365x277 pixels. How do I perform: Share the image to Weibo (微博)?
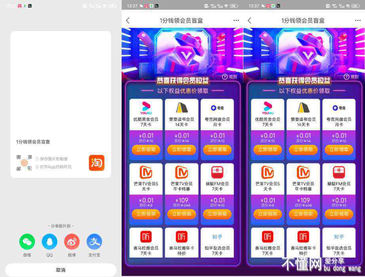[x=72, y=242]
